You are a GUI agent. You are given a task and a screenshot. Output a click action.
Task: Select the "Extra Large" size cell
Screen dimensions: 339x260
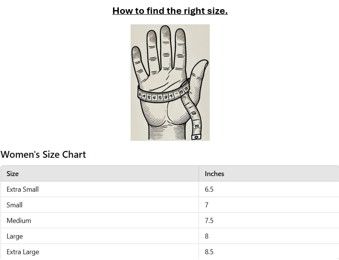tap(23, 252)
